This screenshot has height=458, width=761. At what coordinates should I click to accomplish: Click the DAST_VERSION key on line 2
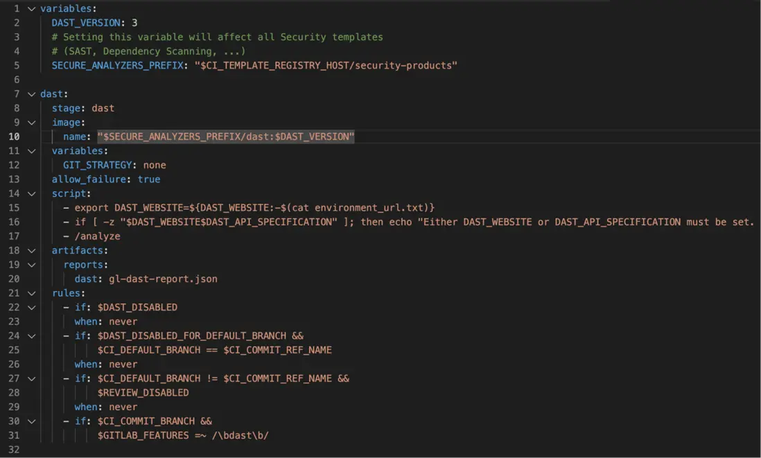[x=86, y=23]
